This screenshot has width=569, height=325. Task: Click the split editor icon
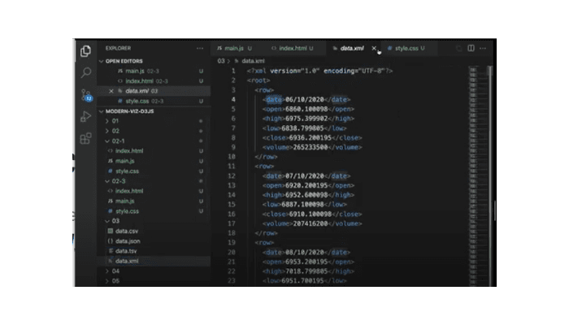click(471, 48)
